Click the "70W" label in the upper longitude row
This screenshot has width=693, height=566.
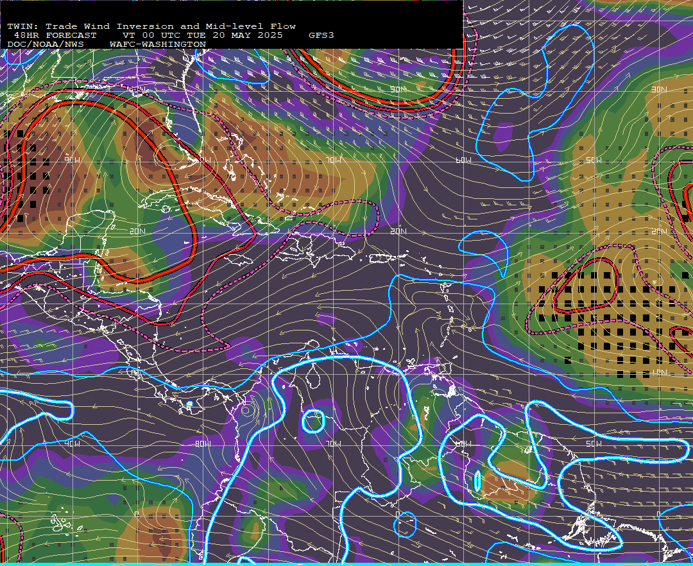tap(333, 160)
